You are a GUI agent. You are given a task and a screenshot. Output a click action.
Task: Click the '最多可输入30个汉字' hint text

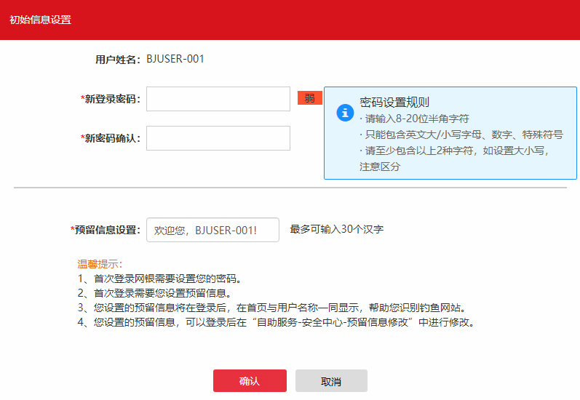[x=336, y=230]
